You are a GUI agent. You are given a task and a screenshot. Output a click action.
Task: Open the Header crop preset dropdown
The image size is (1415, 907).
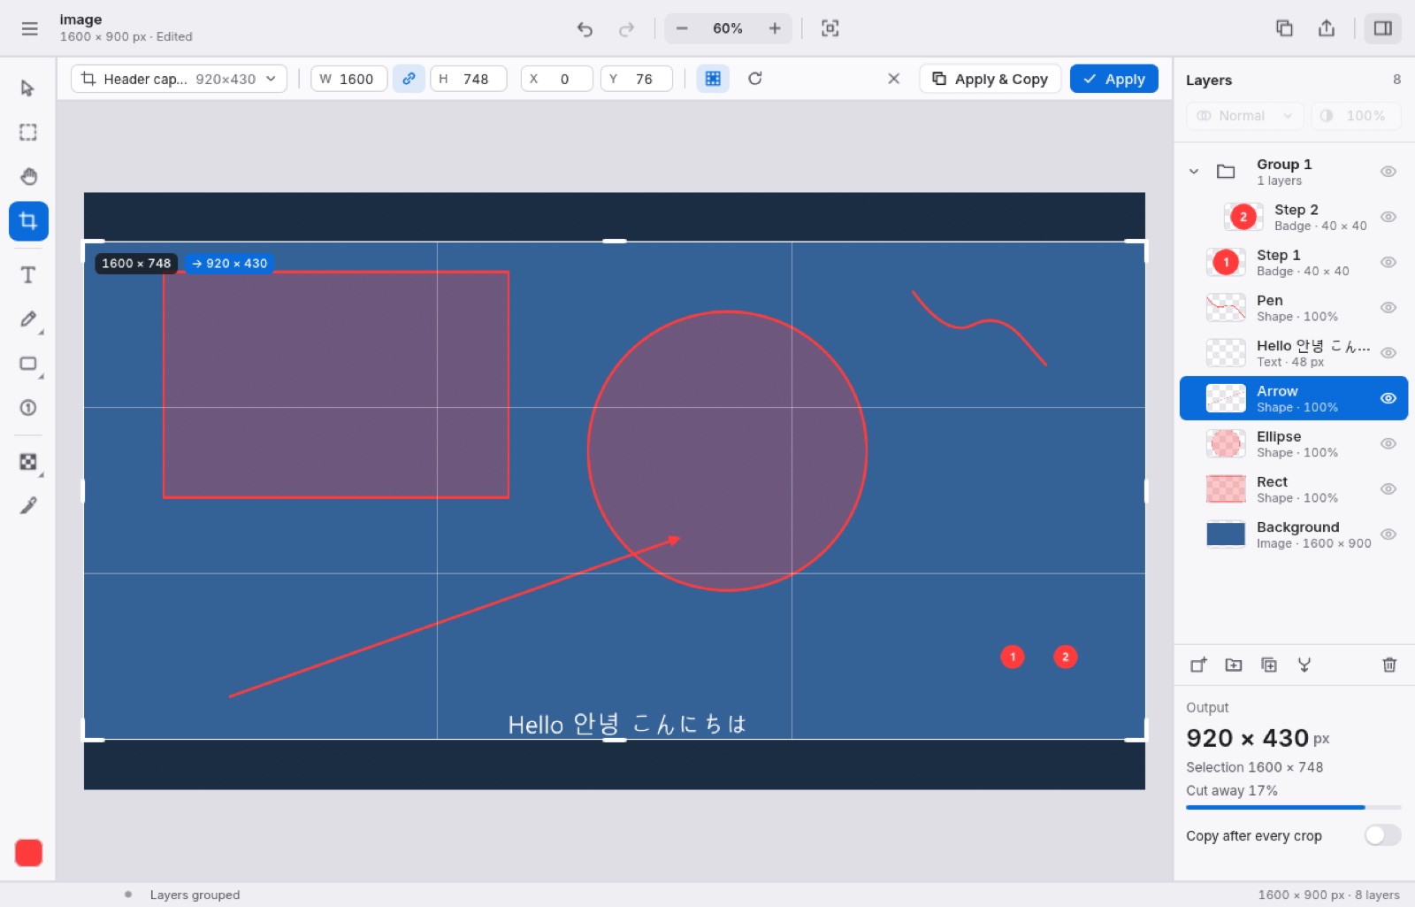click(x=179, y=79)
